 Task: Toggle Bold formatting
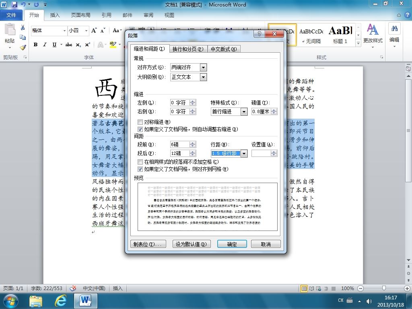tap(35, 45)
